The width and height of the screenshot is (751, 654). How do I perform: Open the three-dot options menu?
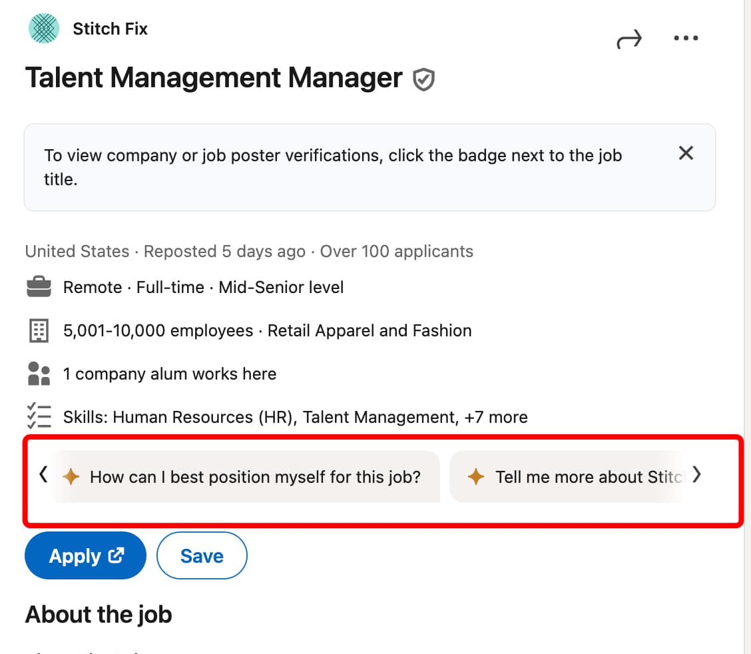click(x=686, y=38)
